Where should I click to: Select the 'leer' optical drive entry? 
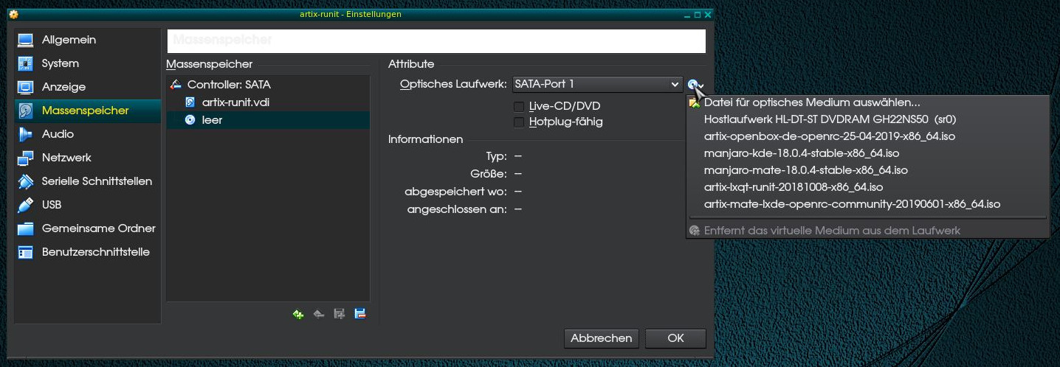point(212,120)
